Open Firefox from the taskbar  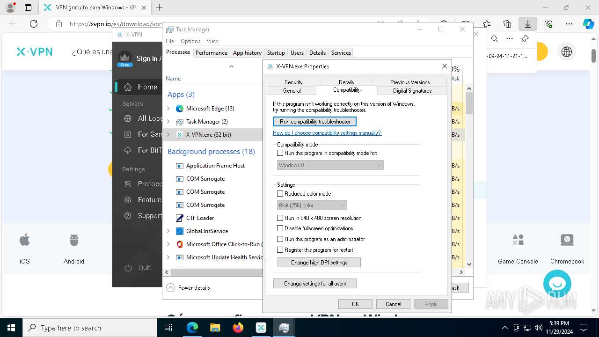point(238,328)
